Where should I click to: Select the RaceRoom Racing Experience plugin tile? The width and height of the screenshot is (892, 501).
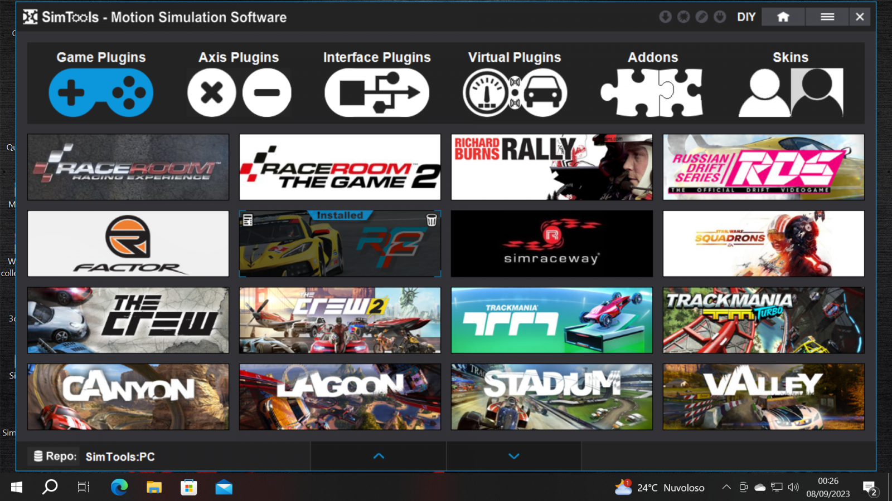[x=128, y=167]
